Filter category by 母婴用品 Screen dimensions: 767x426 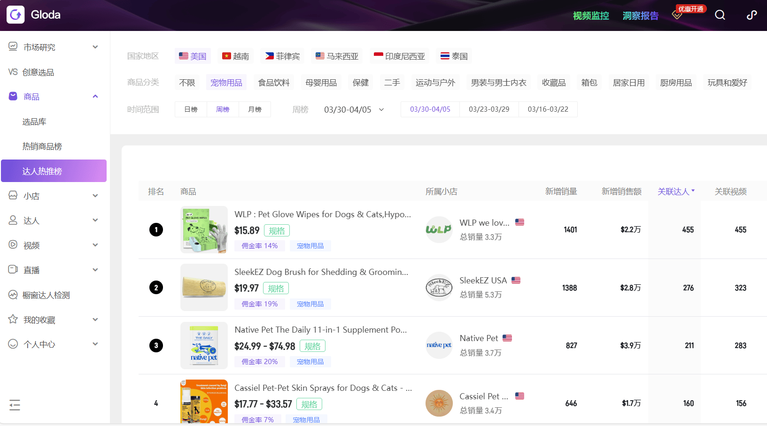[x=321, y=83]
